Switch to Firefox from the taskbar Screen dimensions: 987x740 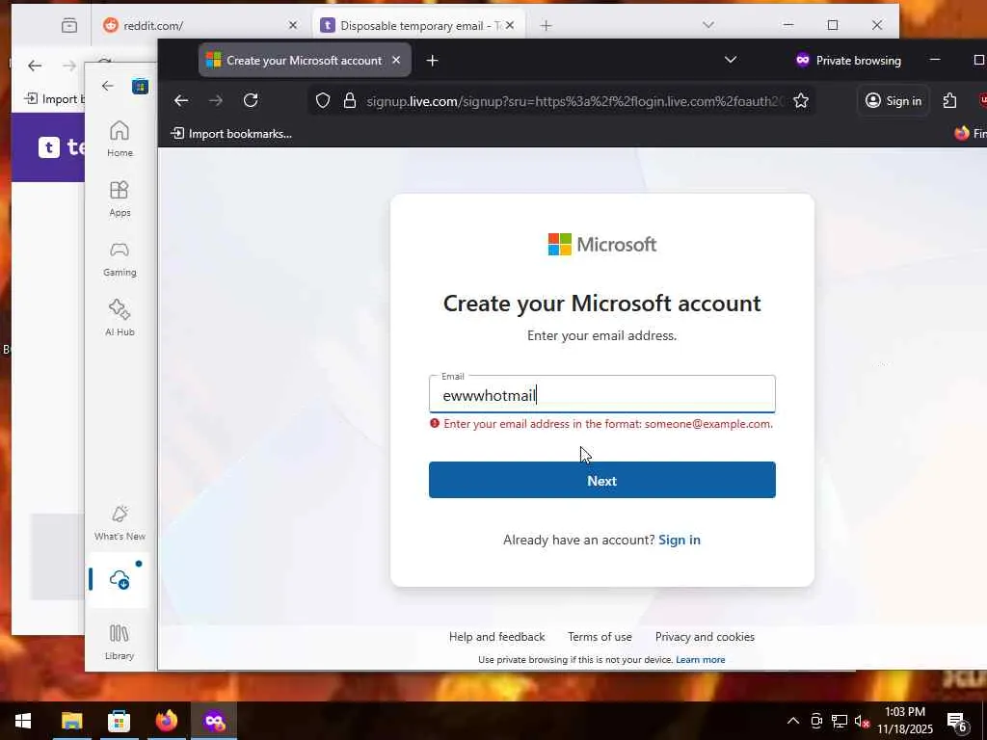click(x=166, y=721)
